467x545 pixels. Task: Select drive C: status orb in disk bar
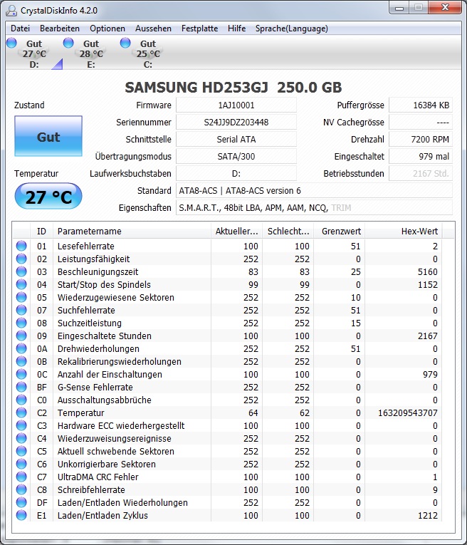point(125,43)
